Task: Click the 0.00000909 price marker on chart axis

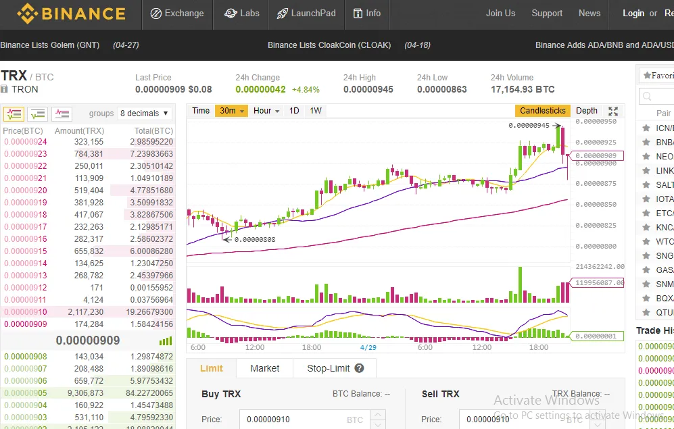Action: (x=596, y=156)
